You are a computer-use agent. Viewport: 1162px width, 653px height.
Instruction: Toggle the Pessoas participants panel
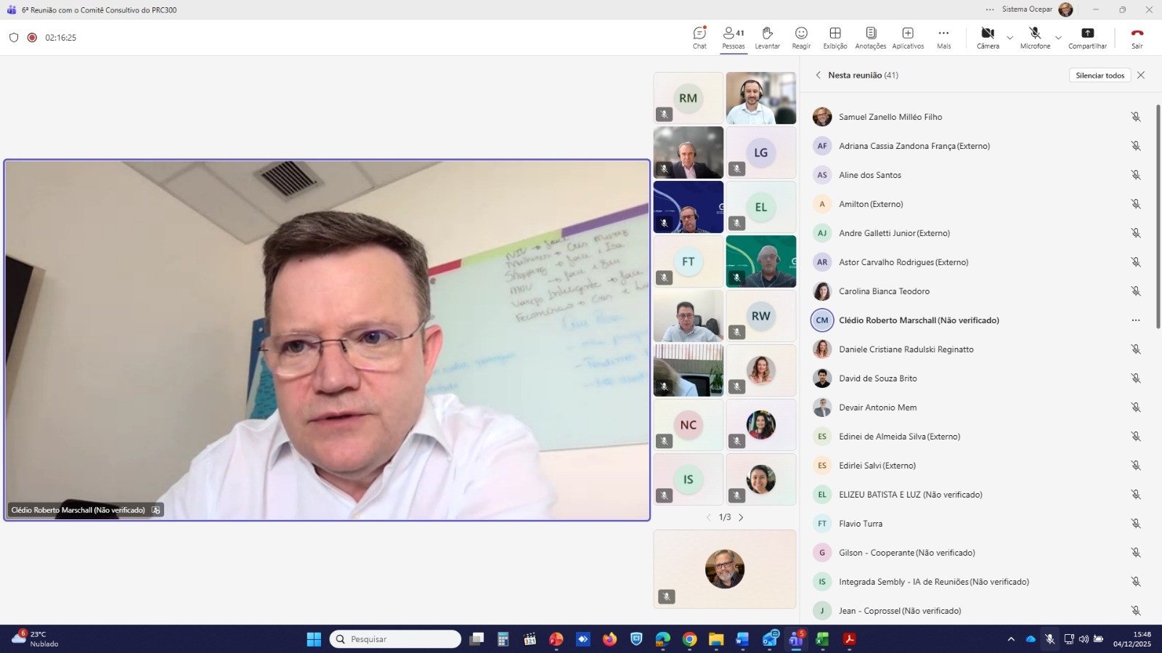pos(733,38)
